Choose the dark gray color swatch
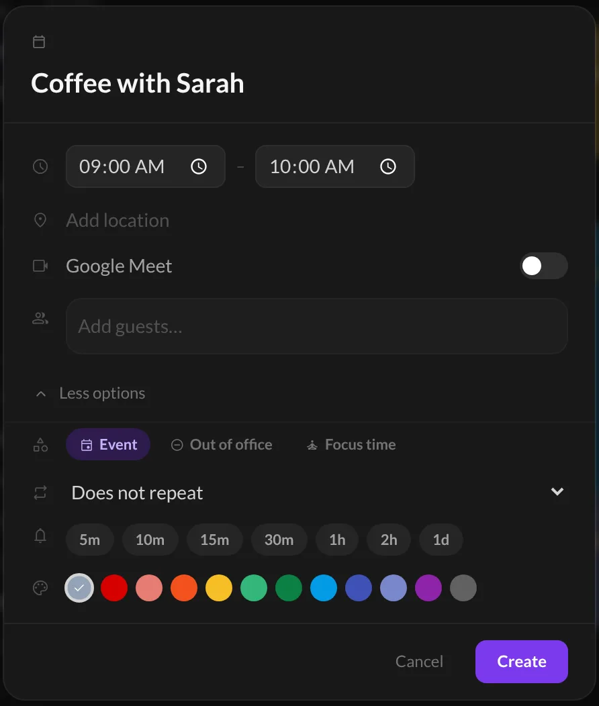599x706 pixels. point(463,588)
